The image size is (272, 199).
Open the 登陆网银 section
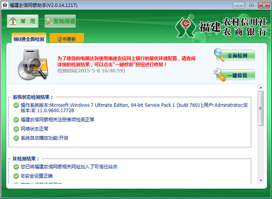click(x=60, y=21)
